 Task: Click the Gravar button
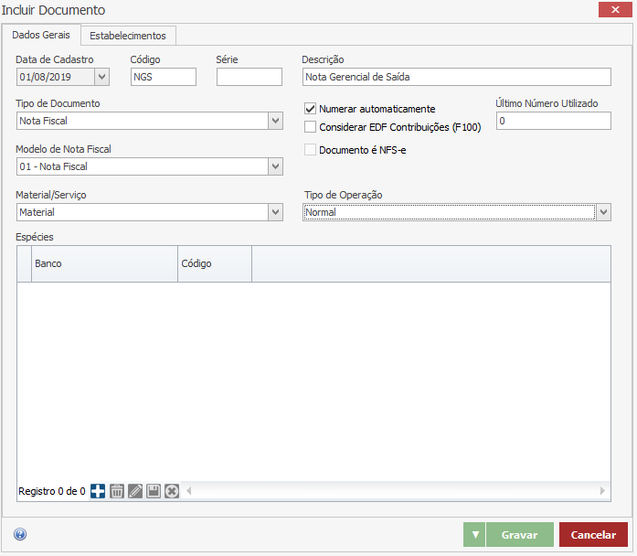[x=519, y=535]
